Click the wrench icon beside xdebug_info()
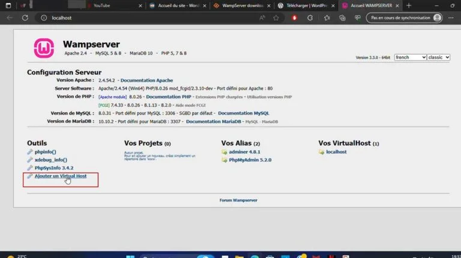The height and width of the screenshot is (258, 461). [29, 160]
